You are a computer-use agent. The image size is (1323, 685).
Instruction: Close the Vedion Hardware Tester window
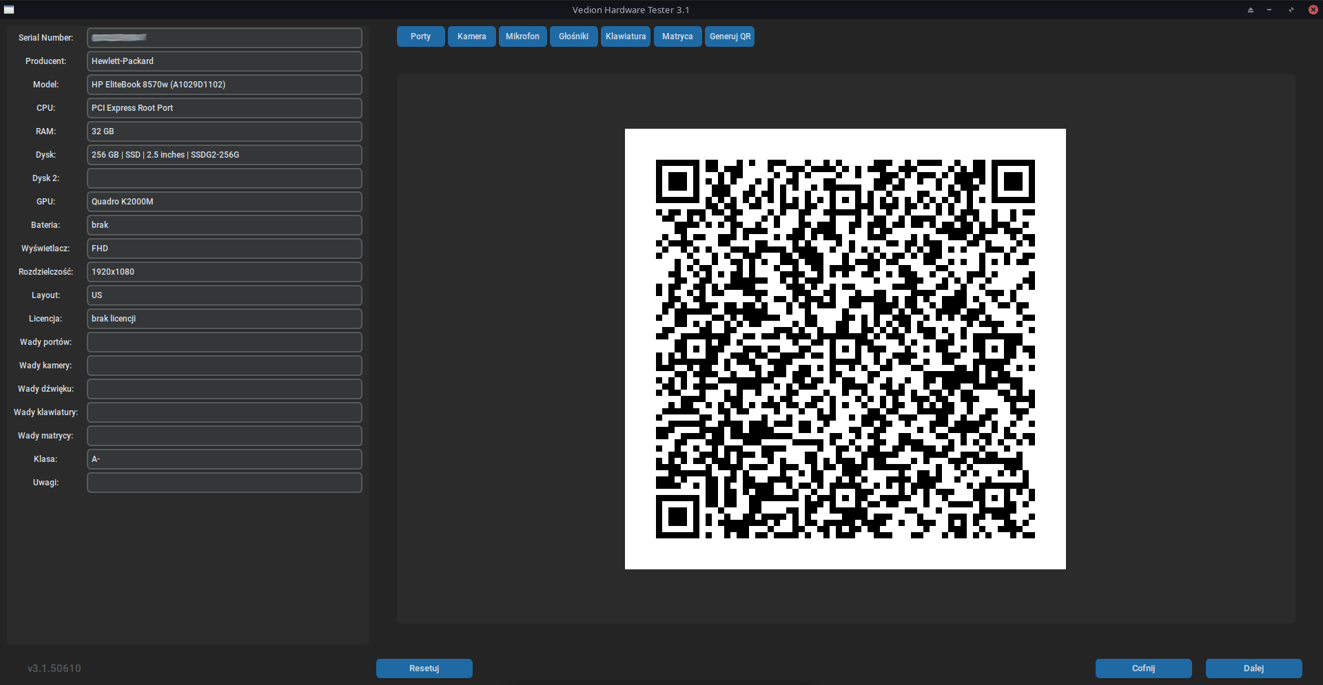point(1313,10)
